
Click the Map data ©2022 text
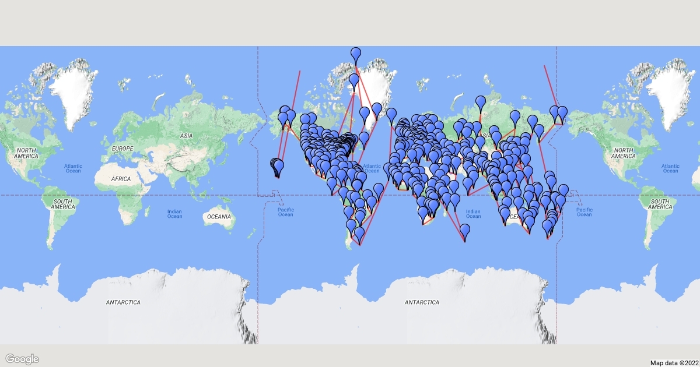(x=674, y=363)
